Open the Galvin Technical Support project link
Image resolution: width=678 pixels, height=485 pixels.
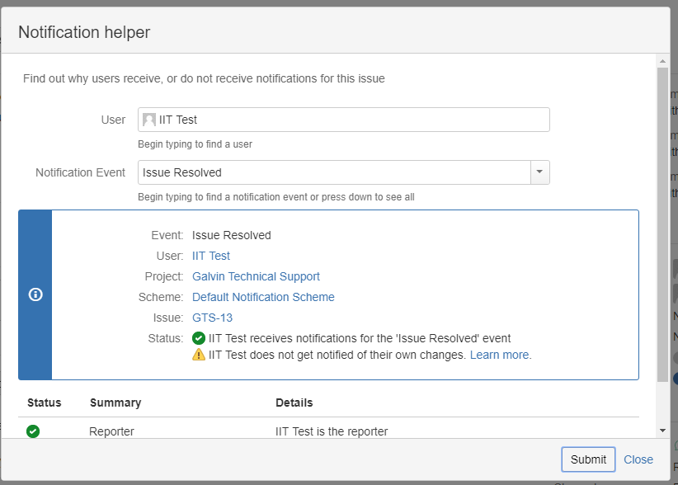point(256,276)
